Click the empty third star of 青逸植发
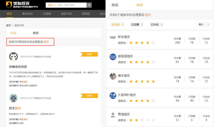 coord(142,120)
